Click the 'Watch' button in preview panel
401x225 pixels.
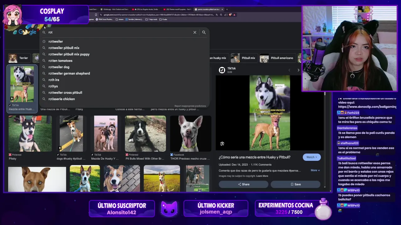pyautogui.click(x=311, y=157)
